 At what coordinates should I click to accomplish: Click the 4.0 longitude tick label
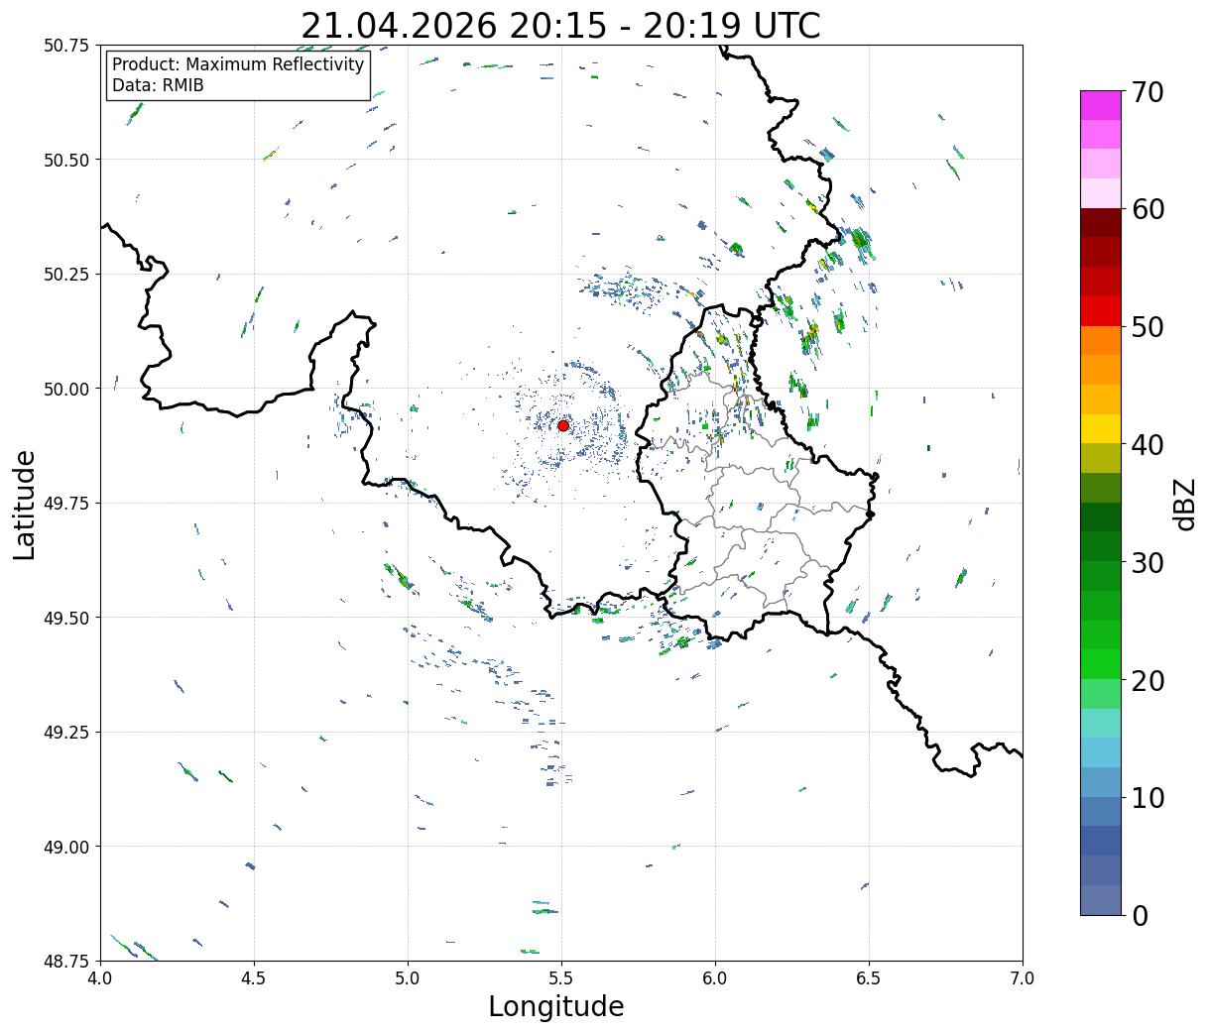[100, 977]
